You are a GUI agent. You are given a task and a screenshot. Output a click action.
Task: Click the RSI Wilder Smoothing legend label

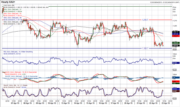coord(18,52)
